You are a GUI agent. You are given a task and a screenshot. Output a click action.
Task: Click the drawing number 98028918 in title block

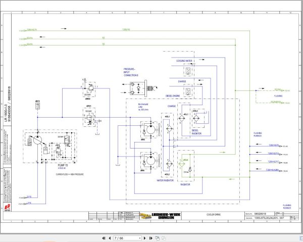point(260,214)
